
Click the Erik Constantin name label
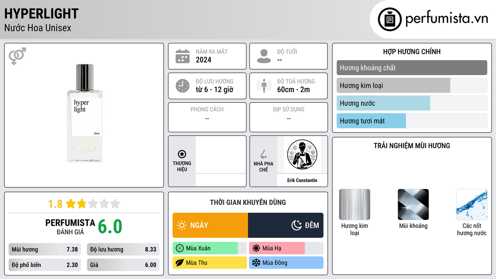pyautogui.click(x=302, y=180)
